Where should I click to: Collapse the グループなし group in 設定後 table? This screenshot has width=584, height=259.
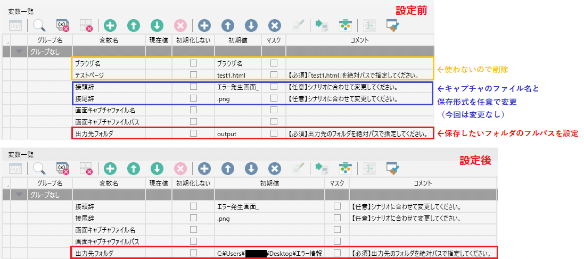coord(19,195)
